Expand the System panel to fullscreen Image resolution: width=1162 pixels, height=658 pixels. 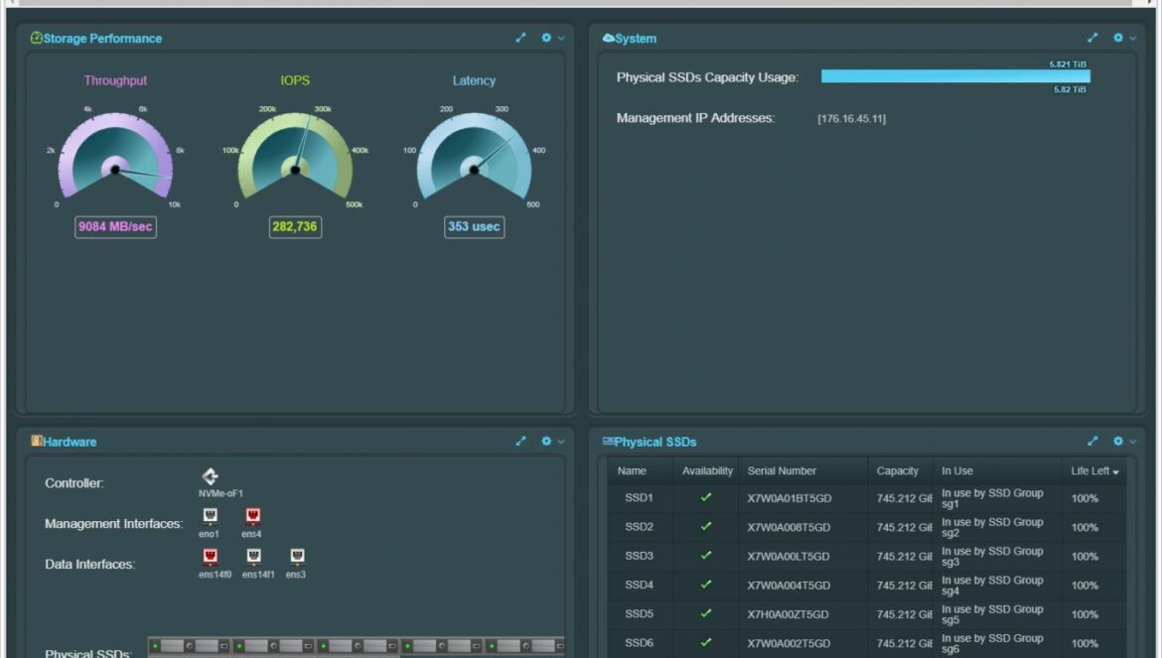pos(1092,38)
